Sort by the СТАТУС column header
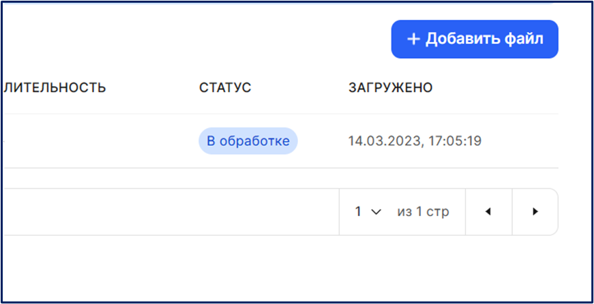Viewport: 594px width, 304px height. 225,88
